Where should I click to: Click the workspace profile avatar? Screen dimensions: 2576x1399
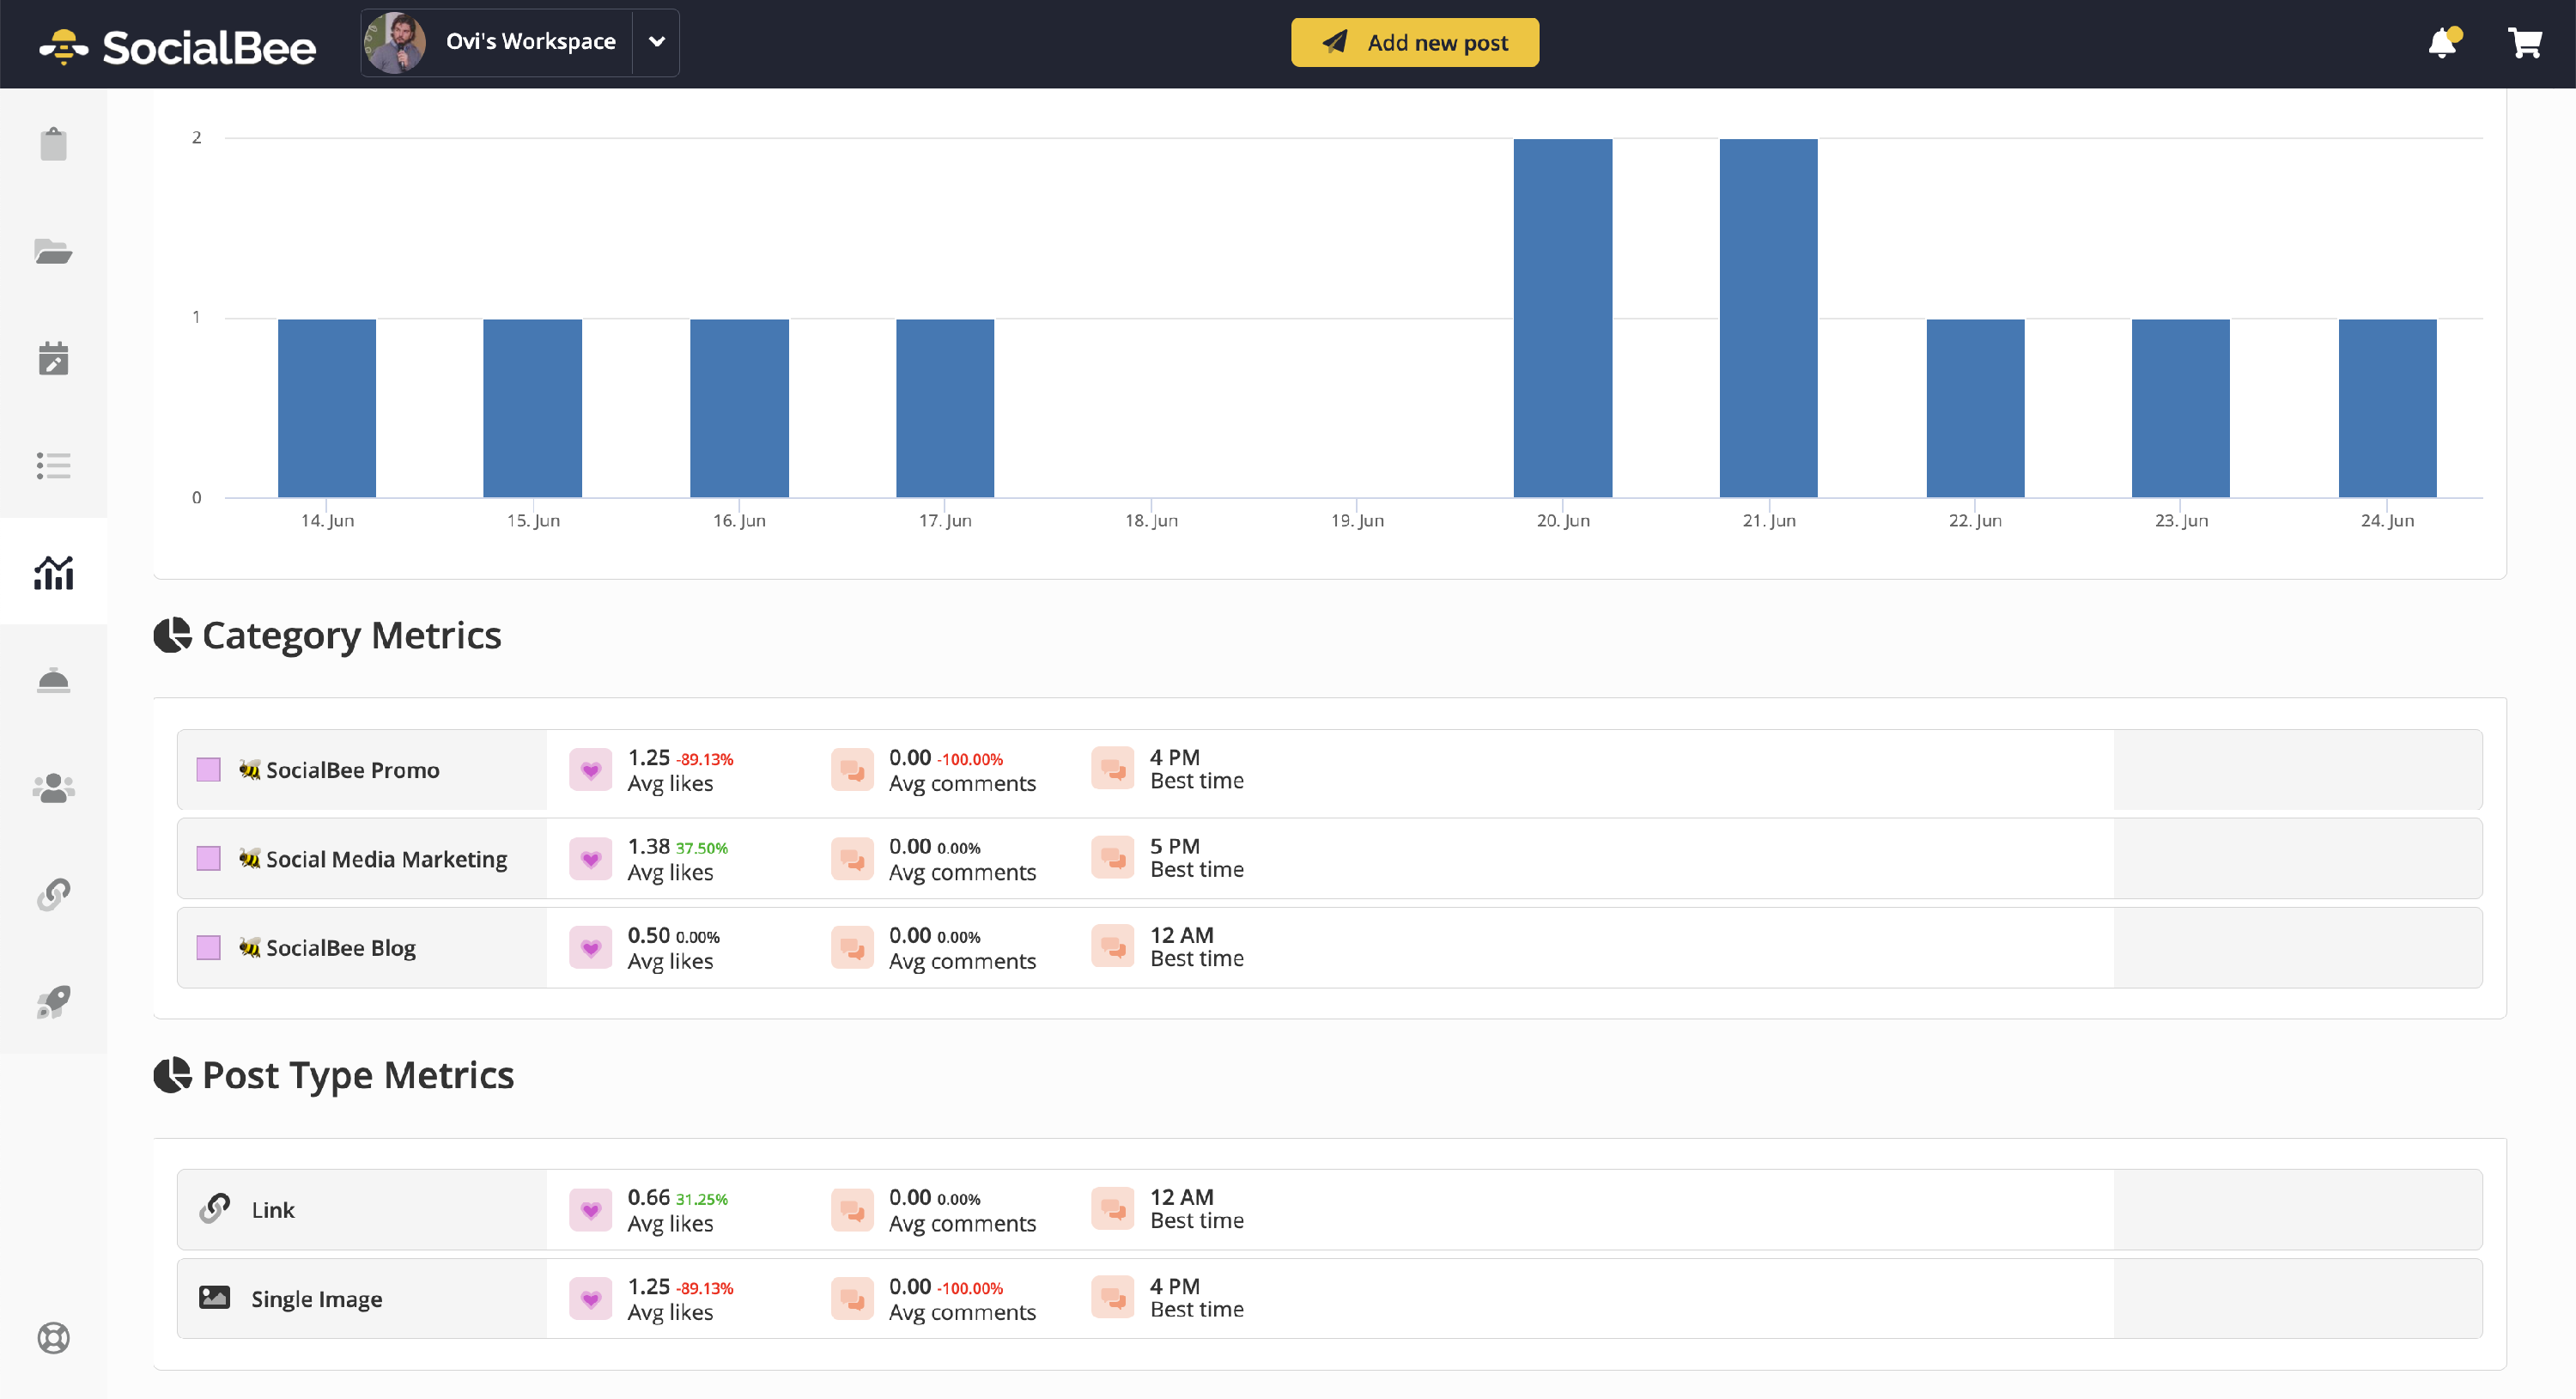point(395,43)
